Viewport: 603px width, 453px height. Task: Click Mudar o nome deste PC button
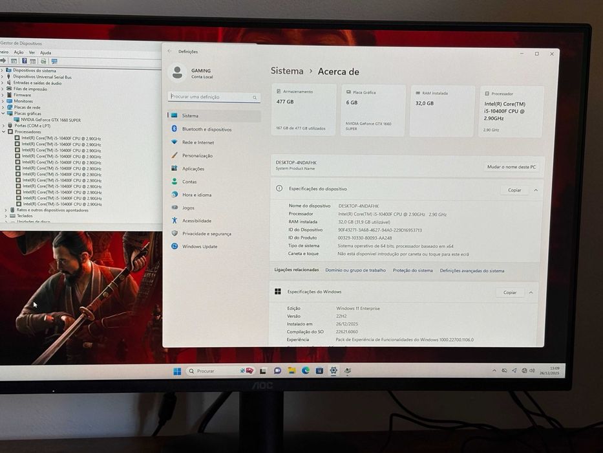(511, 167)
